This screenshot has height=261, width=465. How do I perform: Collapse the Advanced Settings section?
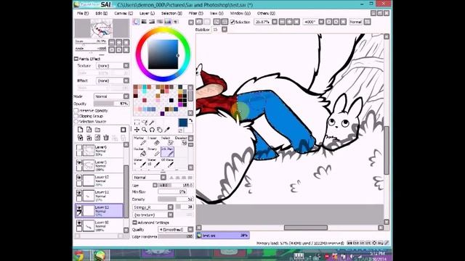pyautogui.click(x=134, y=223)
